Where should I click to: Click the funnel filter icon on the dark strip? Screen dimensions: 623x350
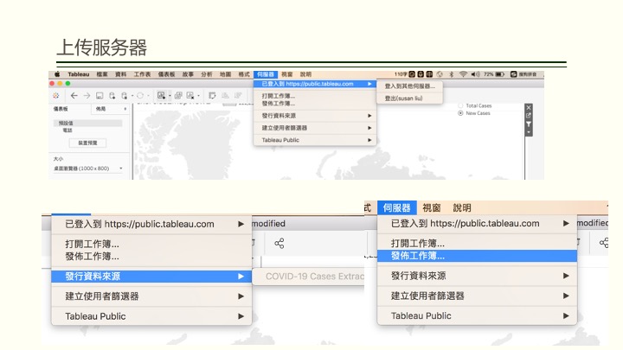click(529, 124)
